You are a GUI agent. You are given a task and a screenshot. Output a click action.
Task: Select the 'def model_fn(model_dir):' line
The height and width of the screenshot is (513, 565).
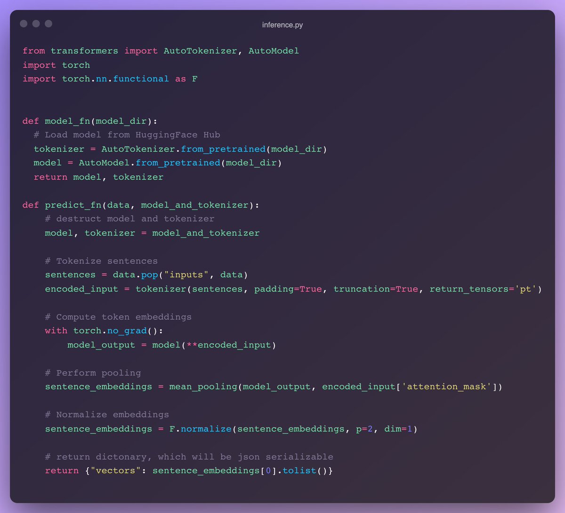tap(90, 121)
